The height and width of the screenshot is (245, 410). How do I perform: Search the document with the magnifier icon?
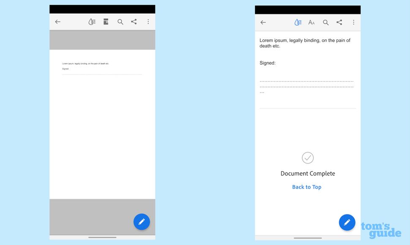click(120, 22)
